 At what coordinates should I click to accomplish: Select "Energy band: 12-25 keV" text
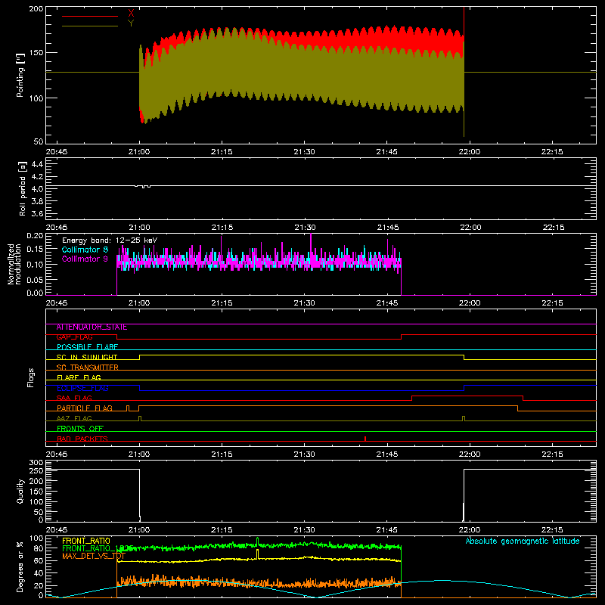pyautogui.click(x=110, y=240)
